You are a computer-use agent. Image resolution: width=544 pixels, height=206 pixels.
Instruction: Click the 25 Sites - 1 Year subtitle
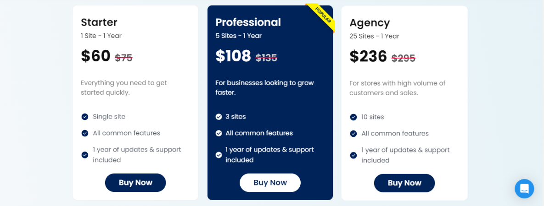374,36
